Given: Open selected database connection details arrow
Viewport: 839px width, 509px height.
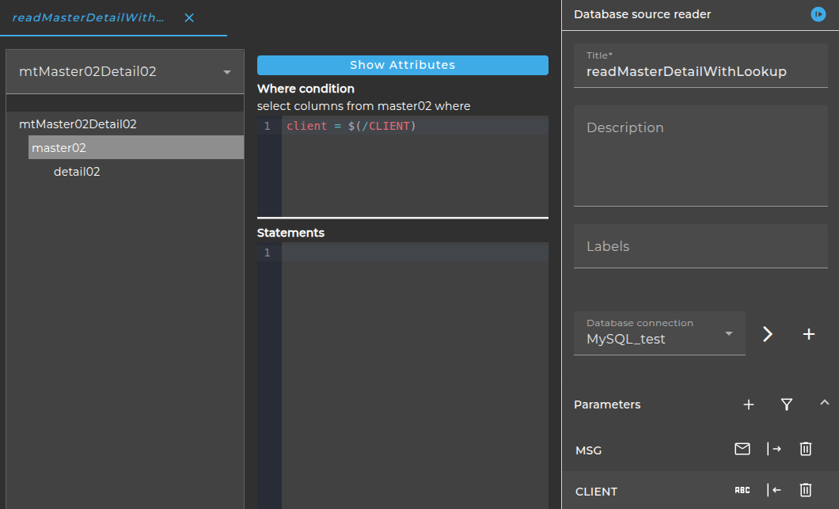Looking at the screenshot, I should coord(767,334).
